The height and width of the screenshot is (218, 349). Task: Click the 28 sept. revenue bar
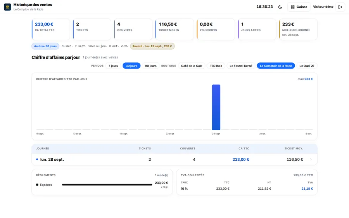point(216,107)
